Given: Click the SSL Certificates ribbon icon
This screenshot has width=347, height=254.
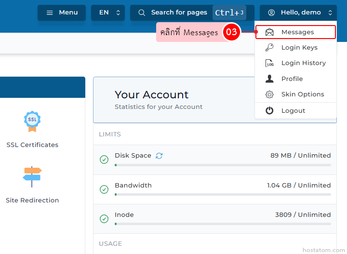Looking at the screenshot, I should click(x=32, y=121).
